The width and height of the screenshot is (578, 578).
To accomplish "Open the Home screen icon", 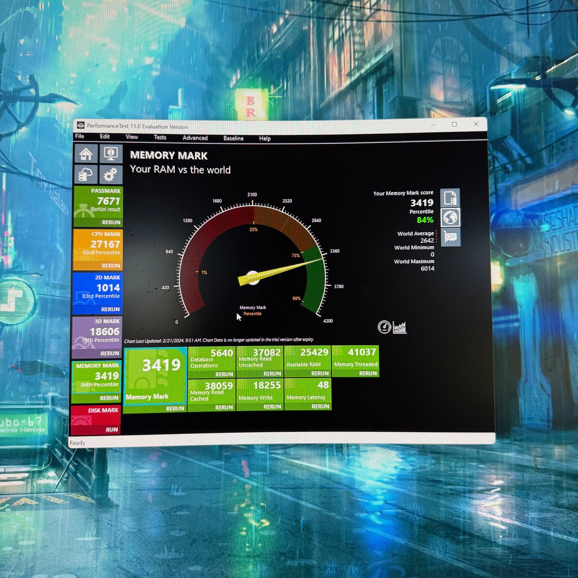I will [x=86, y=154].
